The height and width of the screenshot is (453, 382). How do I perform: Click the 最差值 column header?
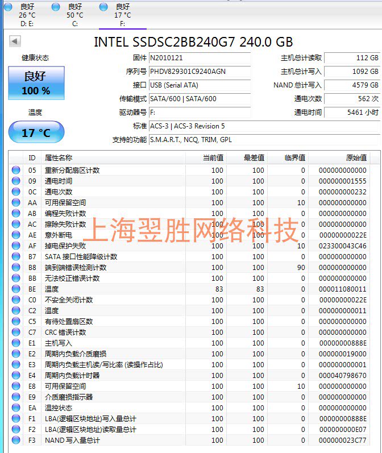[247, 158]
